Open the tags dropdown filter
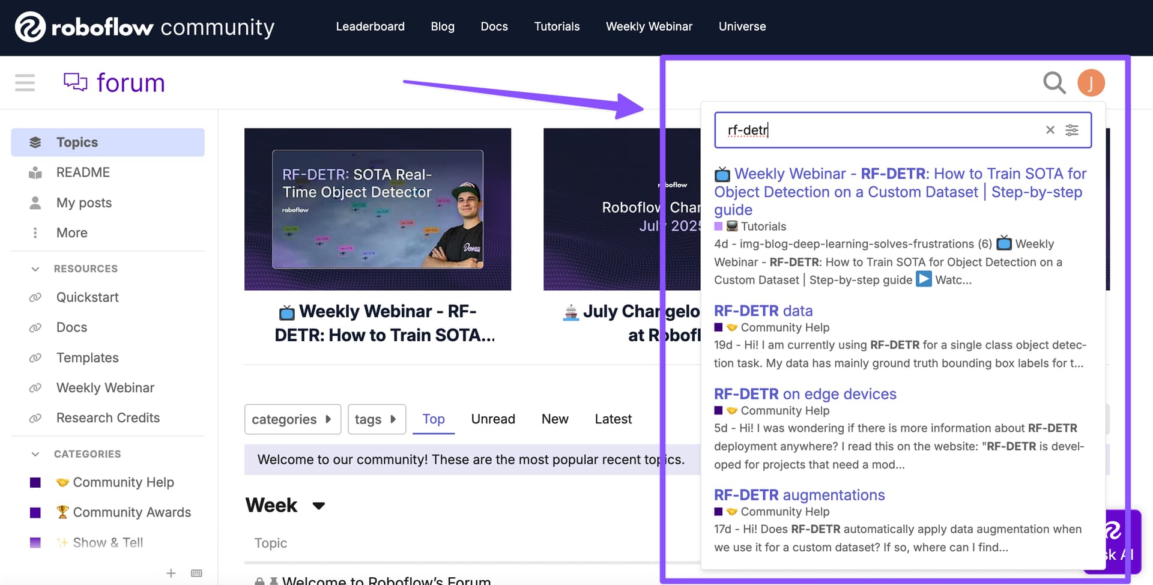The image size is (1153, 585). tap(377, 419)
